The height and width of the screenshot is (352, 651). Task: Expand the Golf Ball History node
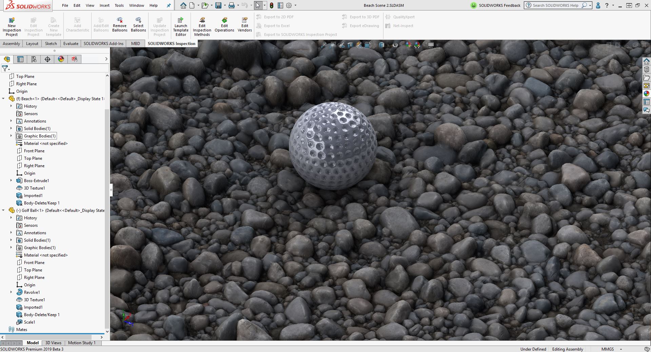point(11,218)
